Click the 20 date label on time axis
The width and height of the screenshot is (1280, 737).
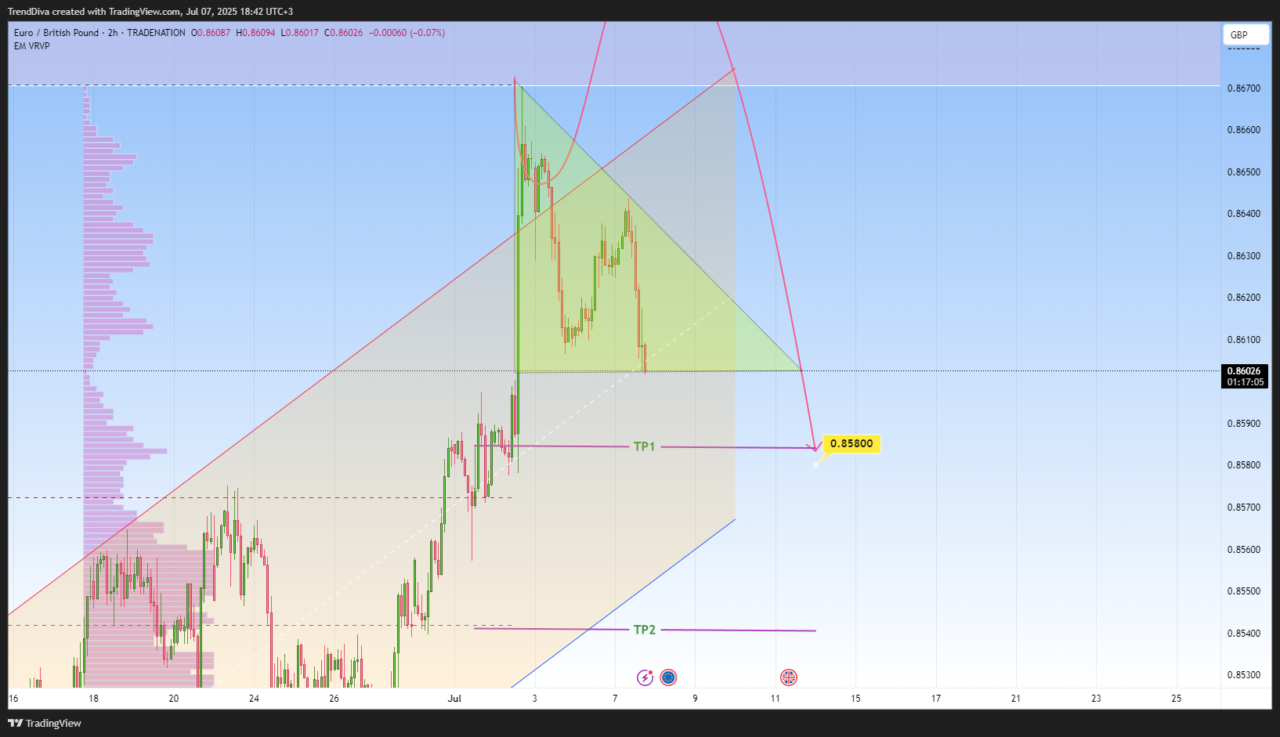(174, 699)
